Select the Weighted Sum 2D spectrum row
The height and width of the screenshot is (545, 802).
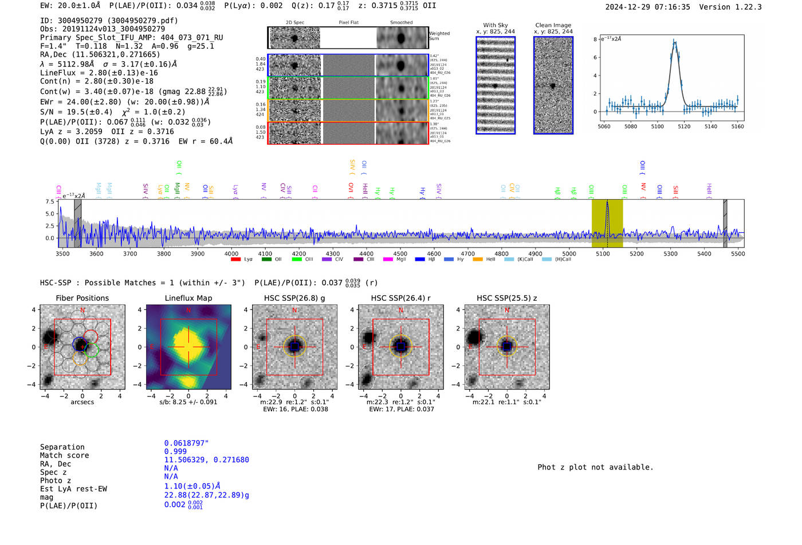348,38
